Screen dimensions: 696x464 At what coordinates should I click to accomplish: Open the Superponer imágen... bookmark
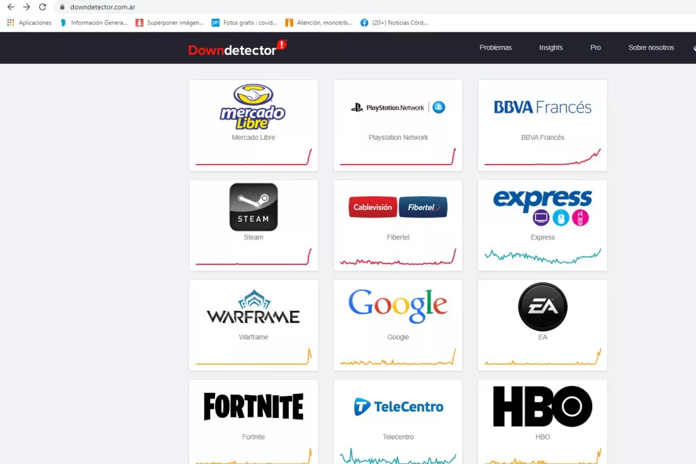(170, 23)
